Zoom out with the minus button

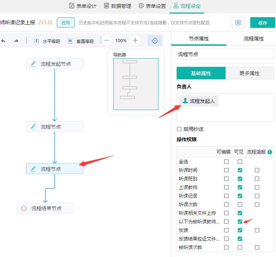pos(107,40)
